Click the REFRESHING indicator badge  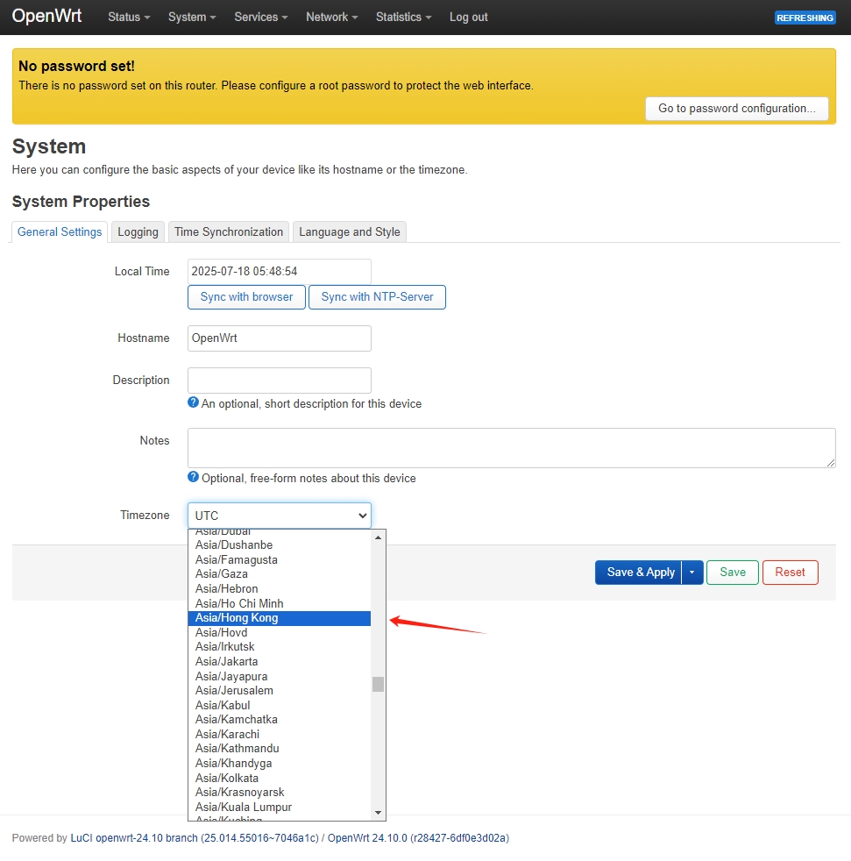point(805,18)
